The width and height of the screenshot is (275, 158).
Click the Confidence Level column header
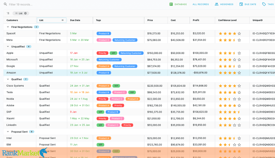coord(227,20)
